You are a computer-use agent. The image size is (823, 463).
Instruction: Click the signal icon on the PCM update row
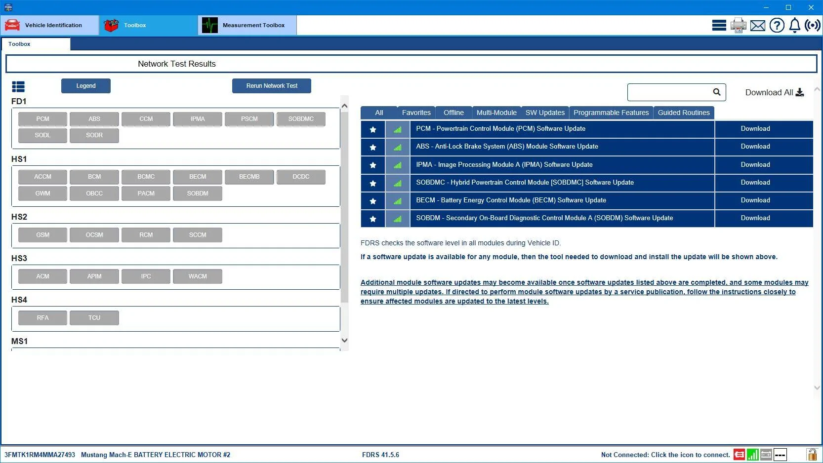pyautogui.click(x=398, y=129)
